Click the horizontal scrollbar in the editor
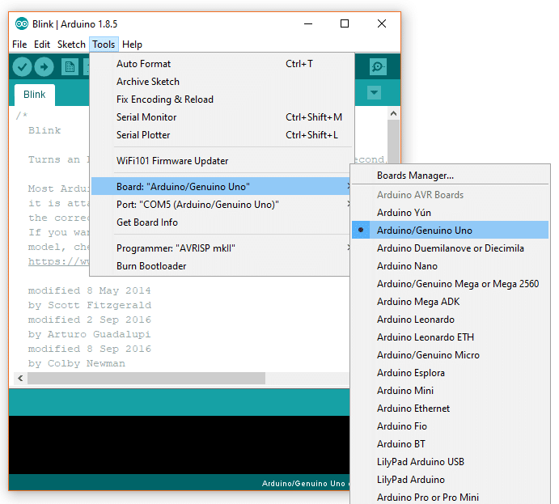Viewport: 559px width, 504px height. pyautogui.click(x=146, y=379)
